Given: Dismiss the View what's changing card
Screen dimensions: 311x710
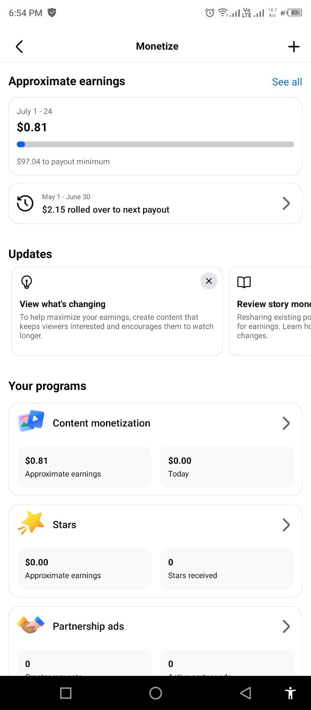Looking at the screenshot, I should 209,281.
